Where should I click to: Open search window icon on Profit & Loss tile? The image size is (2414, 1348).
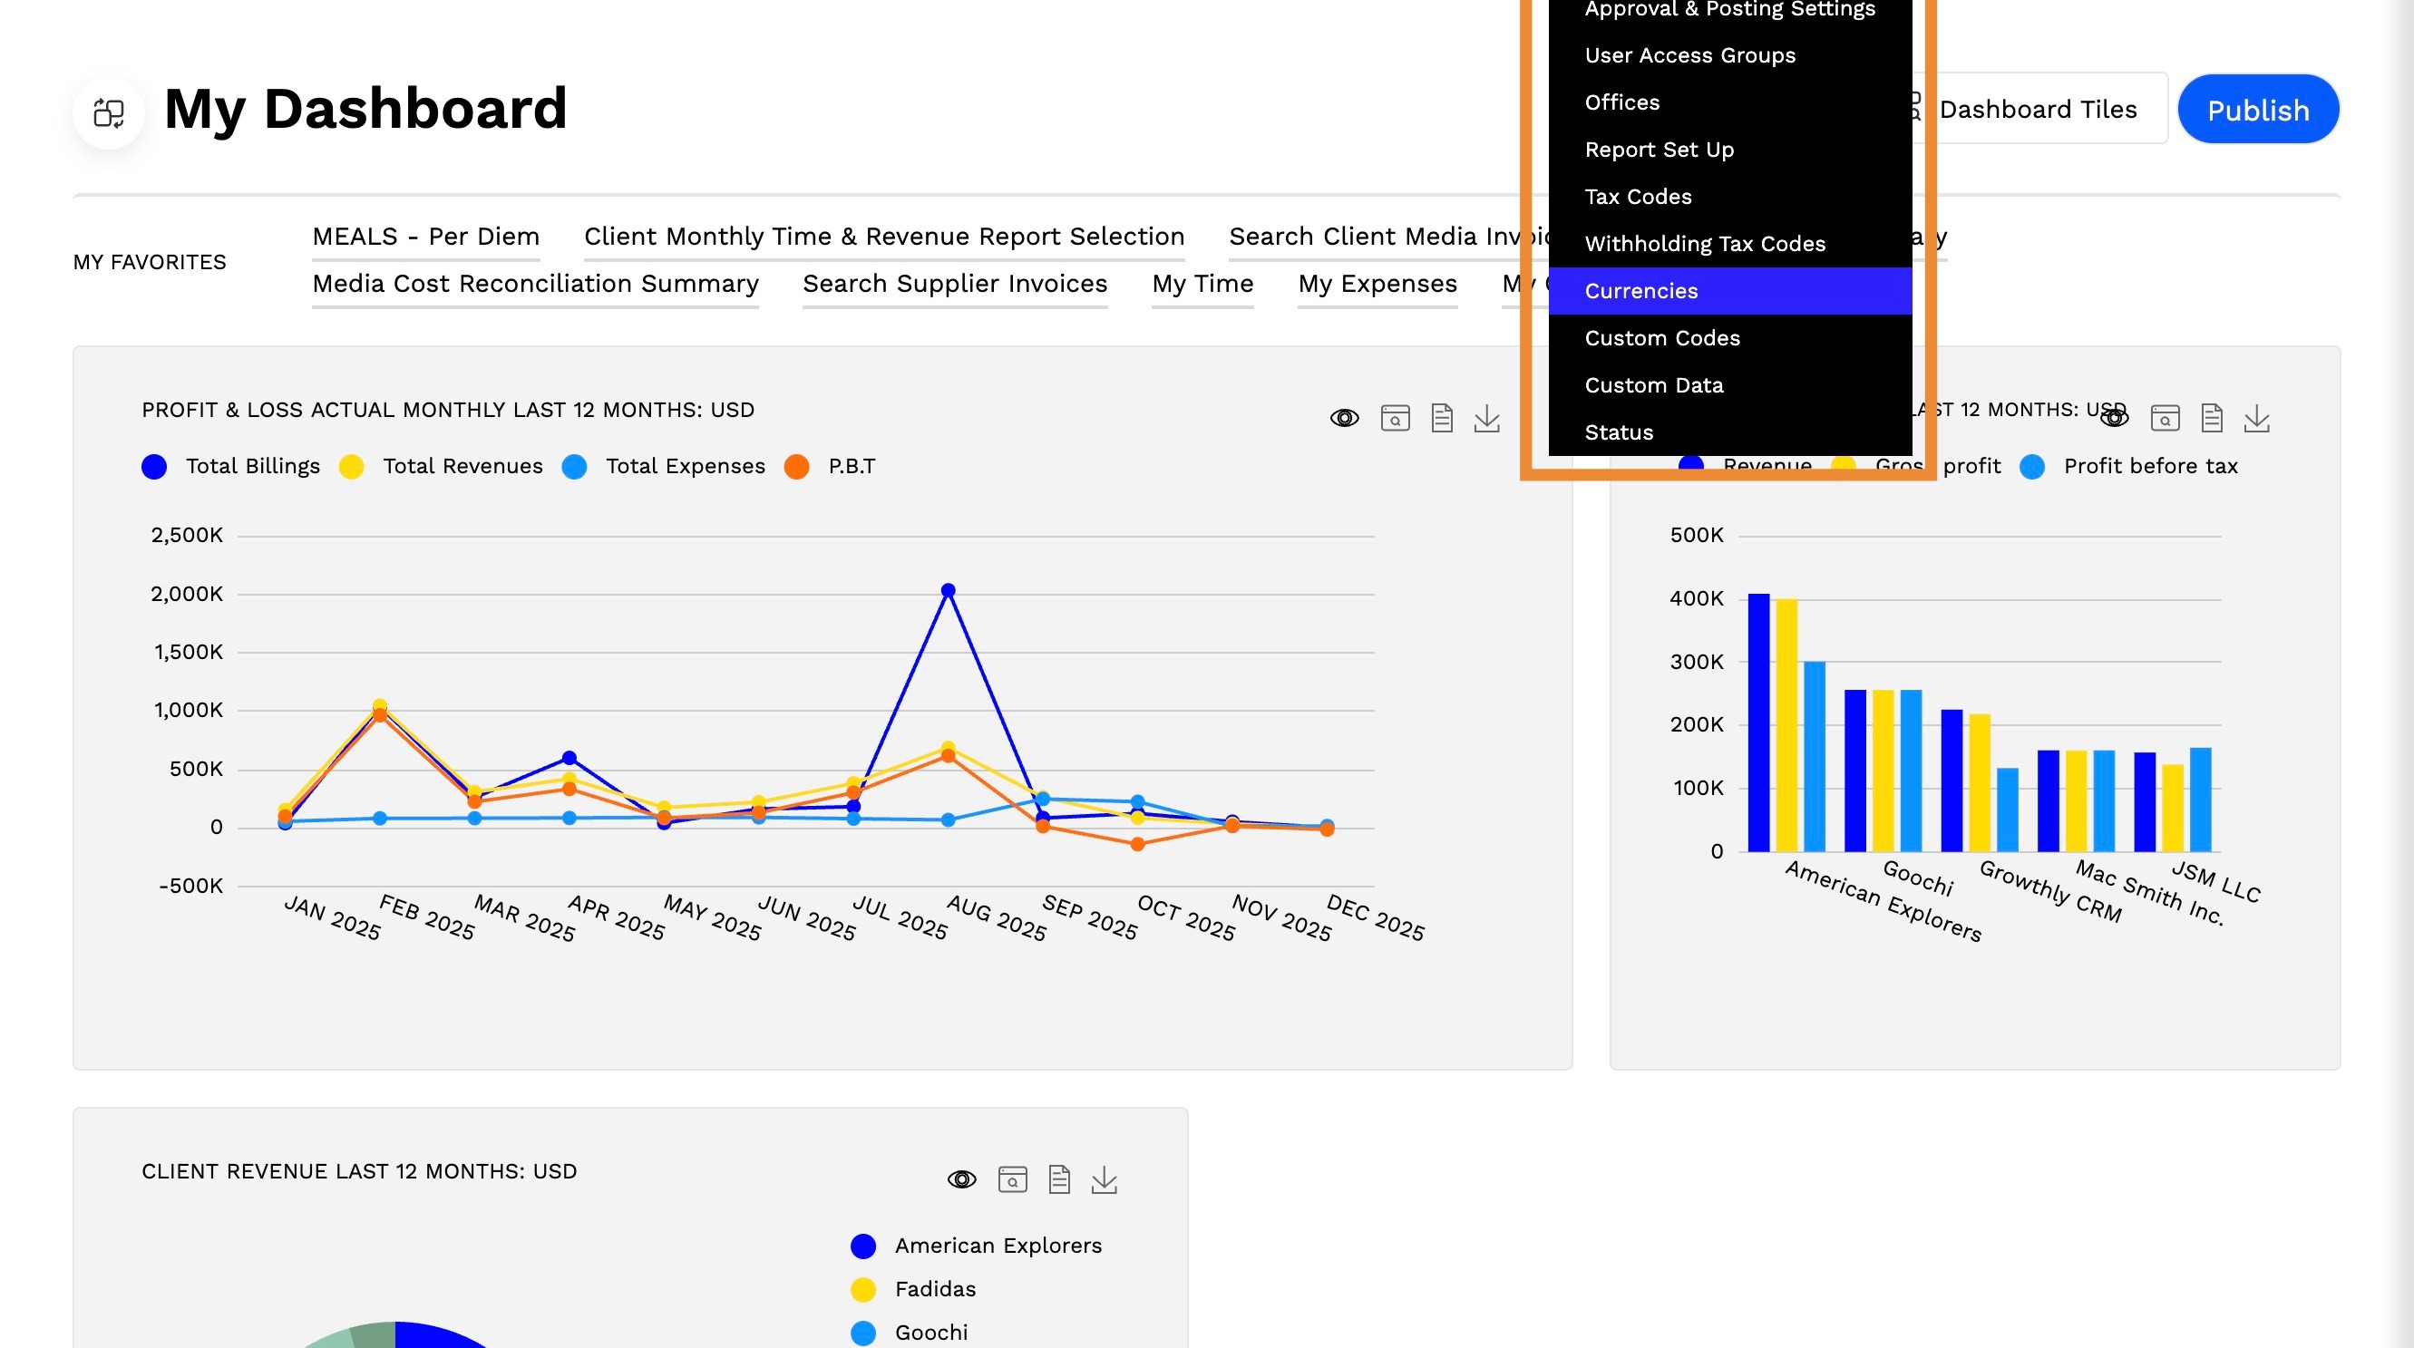tap(1396, 419)
